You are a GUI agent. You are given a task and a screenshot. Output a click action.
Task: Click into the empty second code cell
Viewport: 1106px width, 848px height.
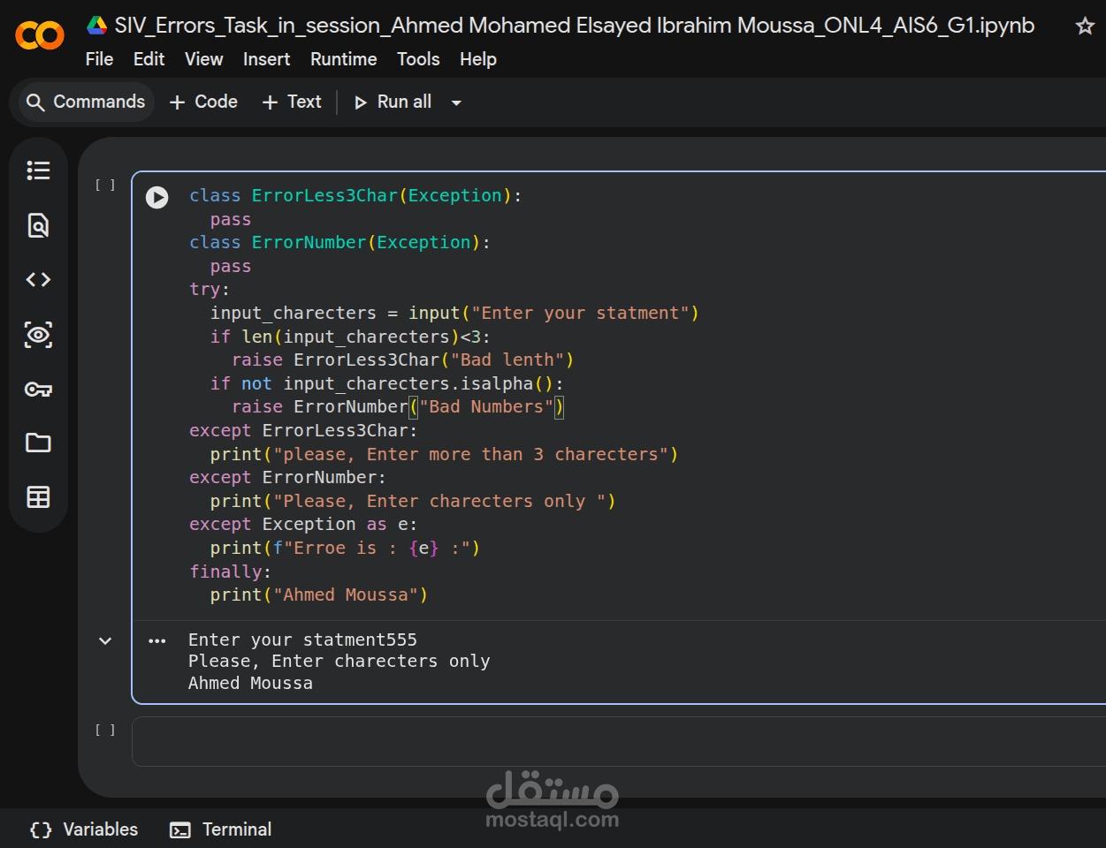[x=619, y=741]
